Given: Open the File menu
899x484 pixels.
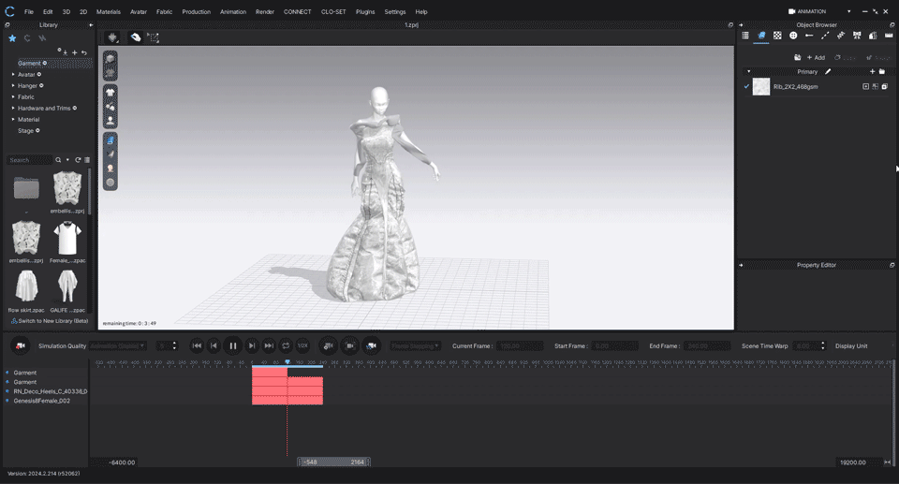Looking at the screenshot, I should (x=29, y=11).
